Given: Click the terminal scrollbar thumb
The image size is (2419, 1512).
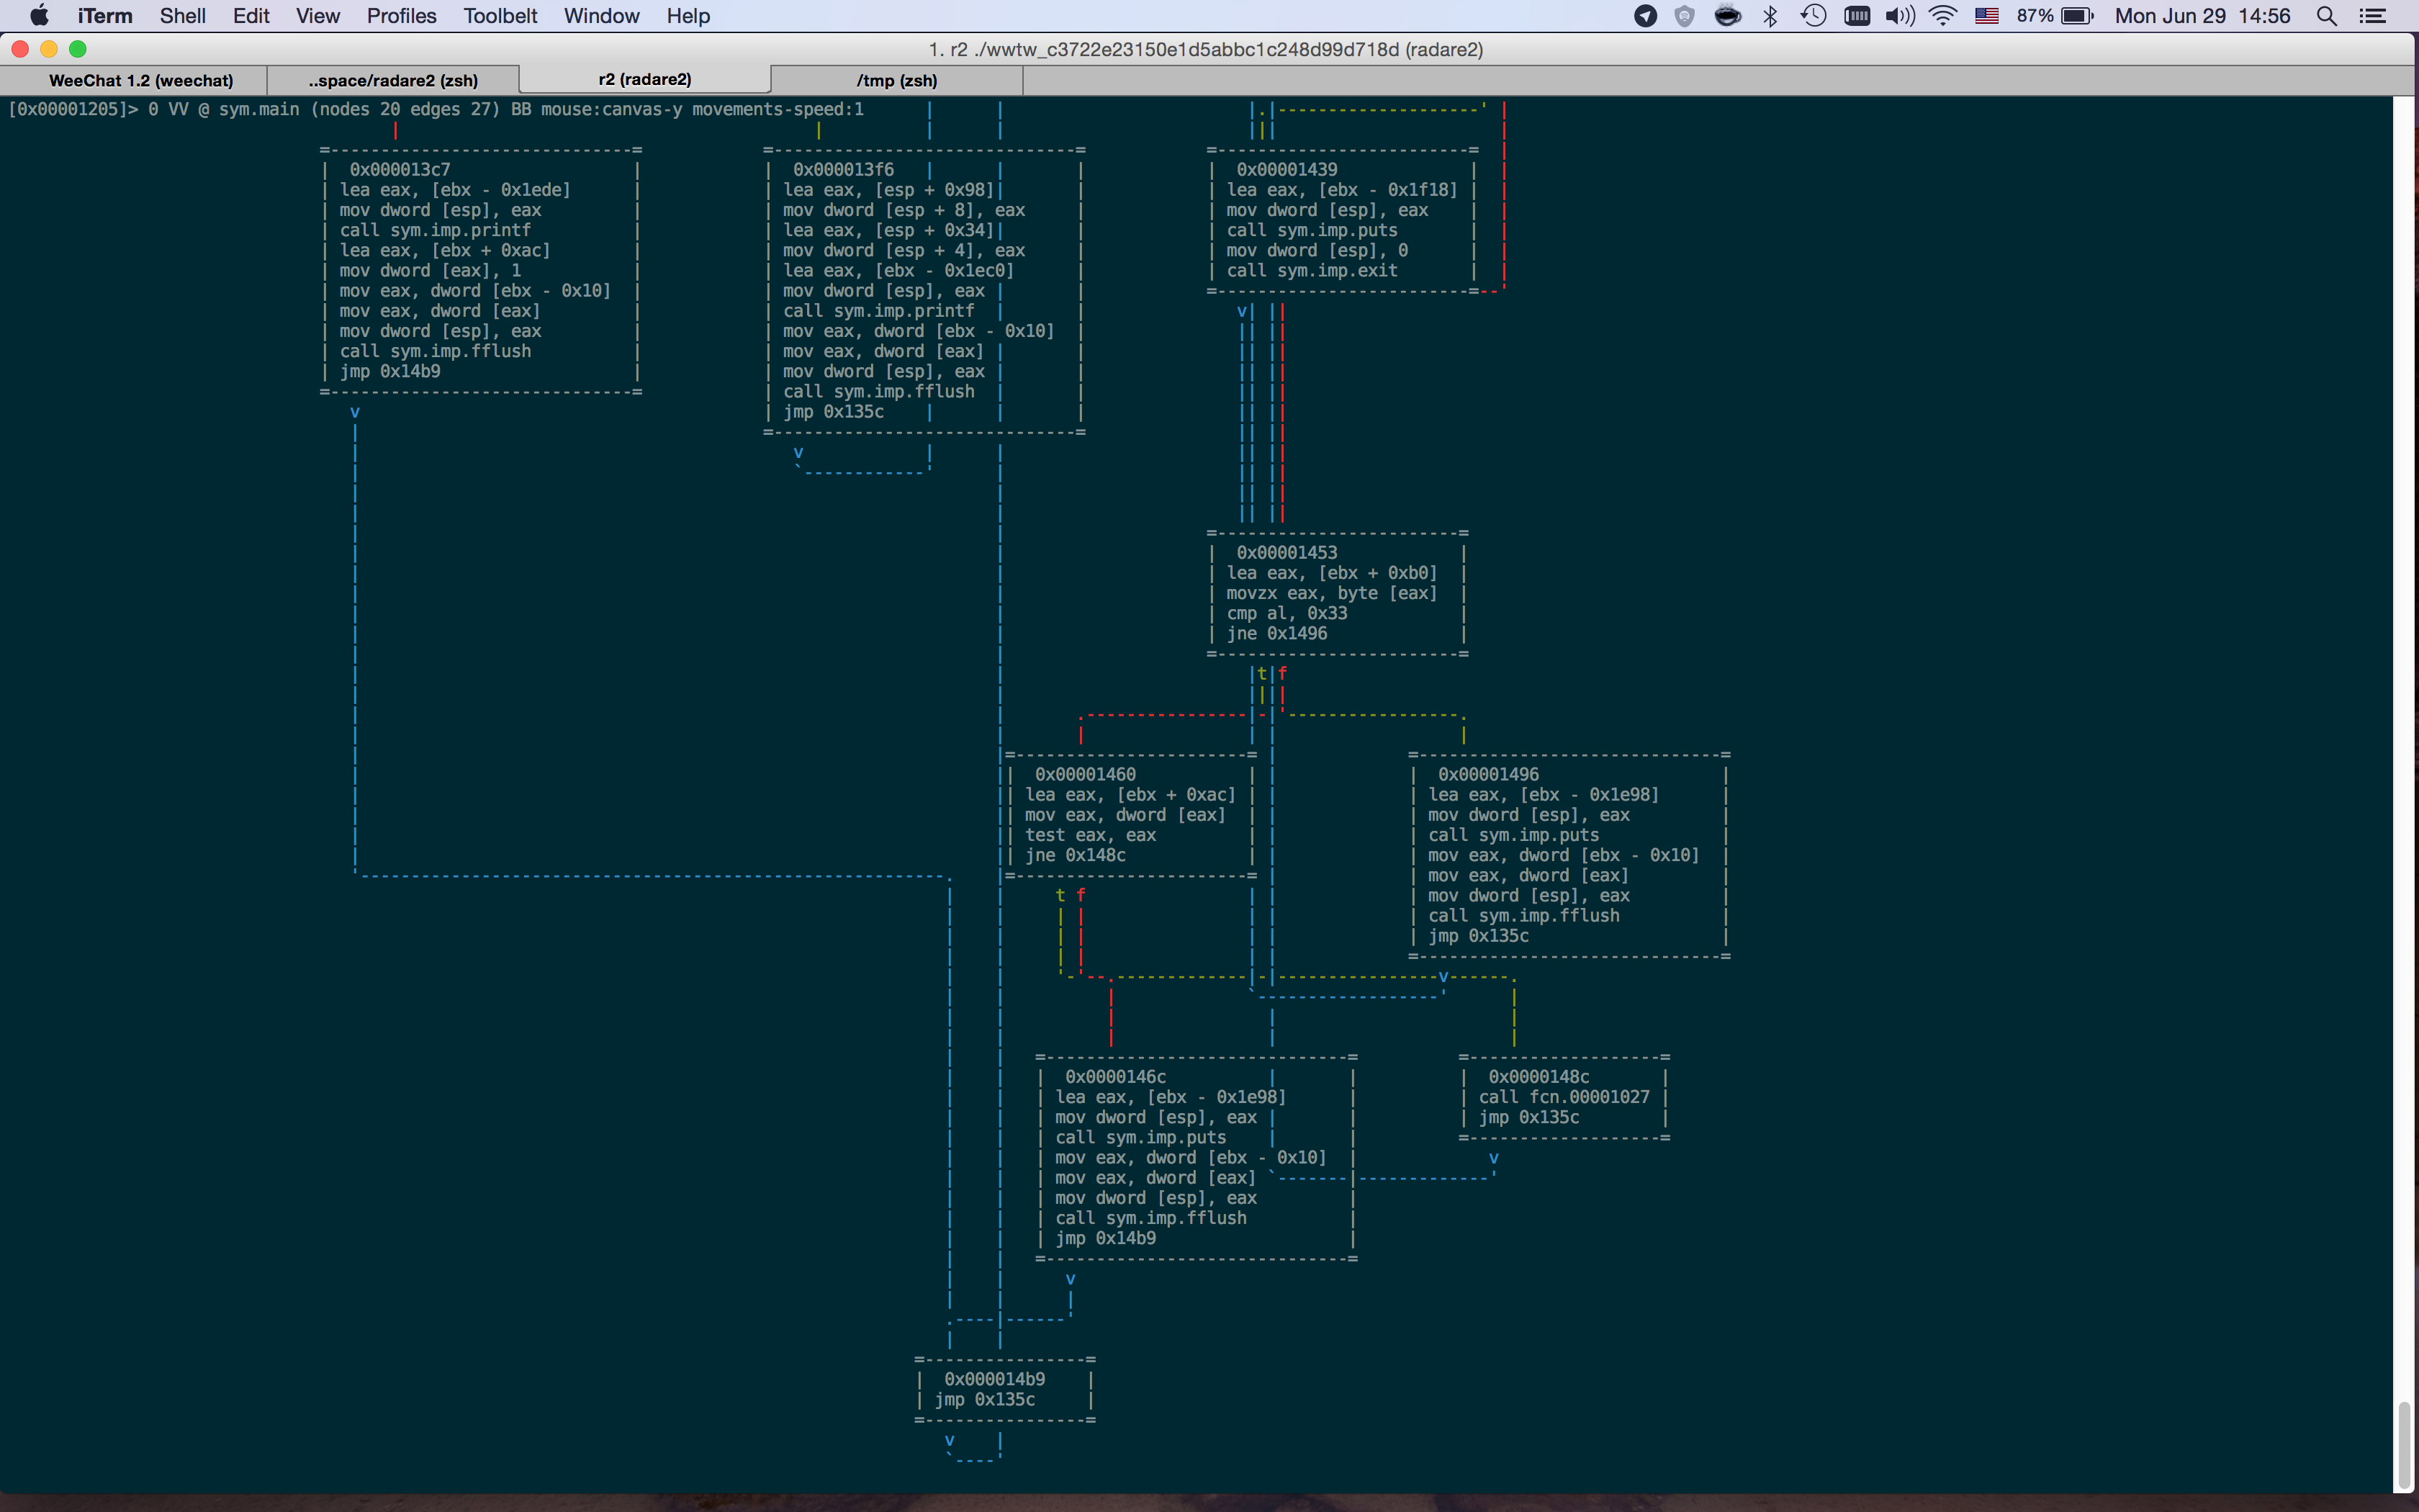Looking at the screenshot, I should click(2405, 1445).
